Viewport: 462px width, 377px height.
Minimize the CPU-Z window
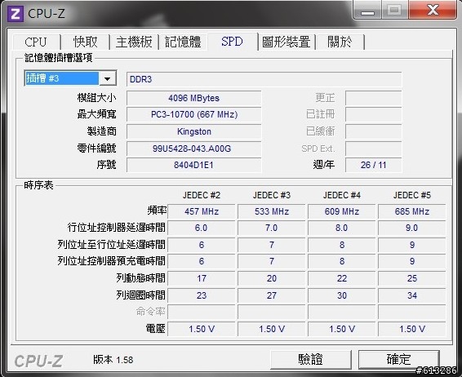point(367,11)
